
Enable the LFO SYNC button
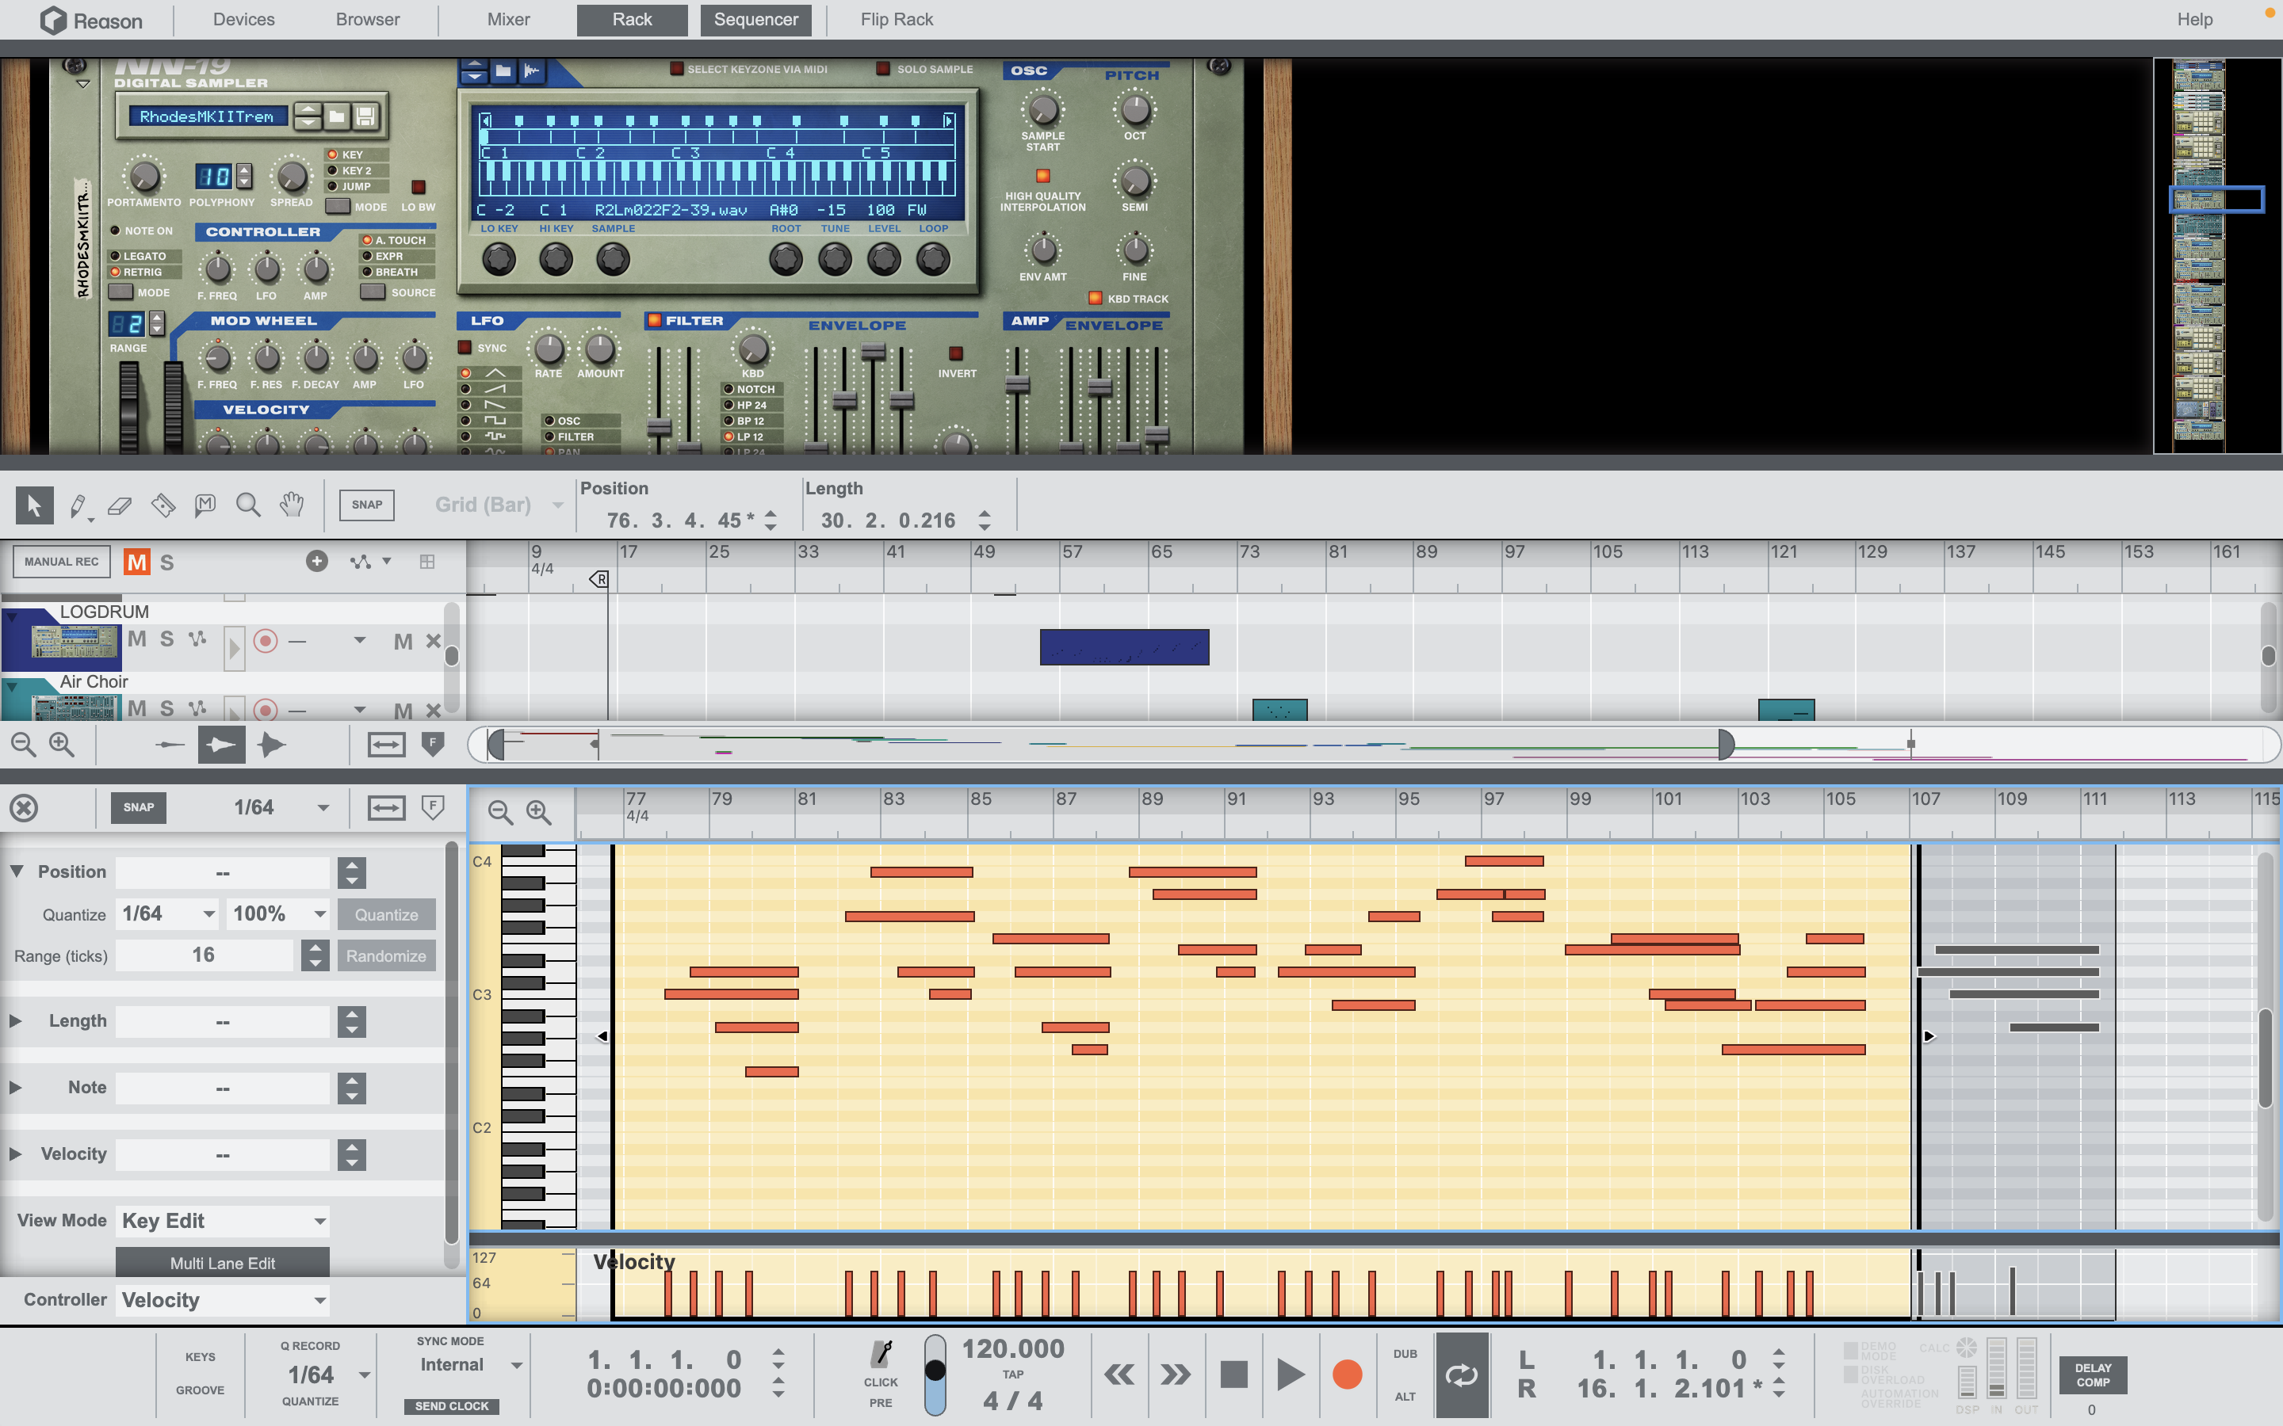[465, 348]
